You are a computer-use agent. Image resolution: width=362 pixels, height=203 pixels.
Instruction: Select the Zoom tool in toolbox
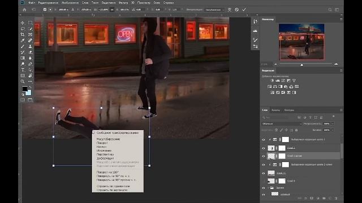click(x=23, y=81)
